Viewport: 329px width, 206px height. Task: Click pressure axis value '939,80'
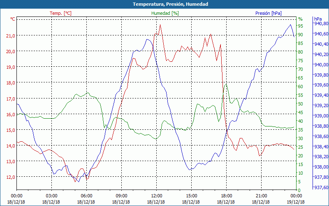[x=322, y=75]
